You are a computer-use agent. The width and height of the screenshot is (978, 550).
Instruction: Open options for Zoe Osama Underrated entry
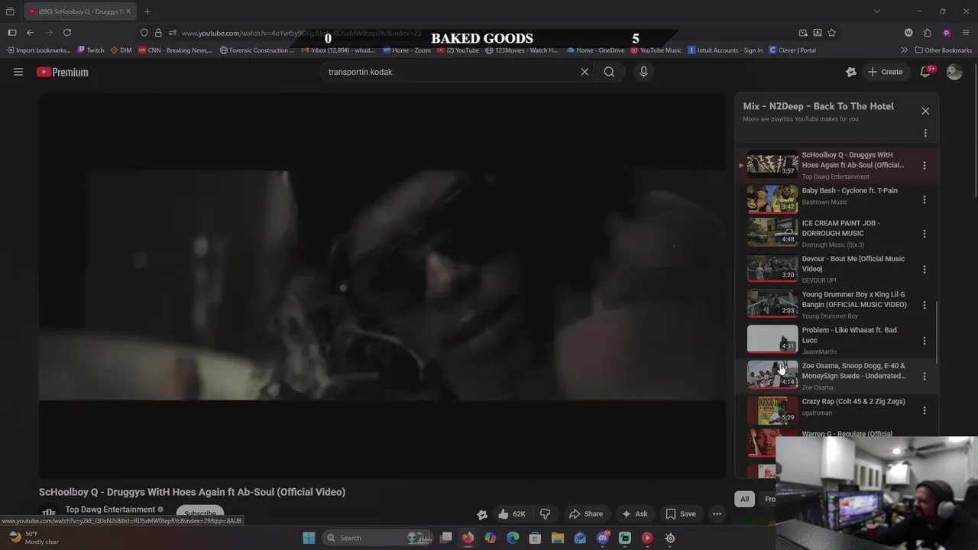(x=925, y=376)
